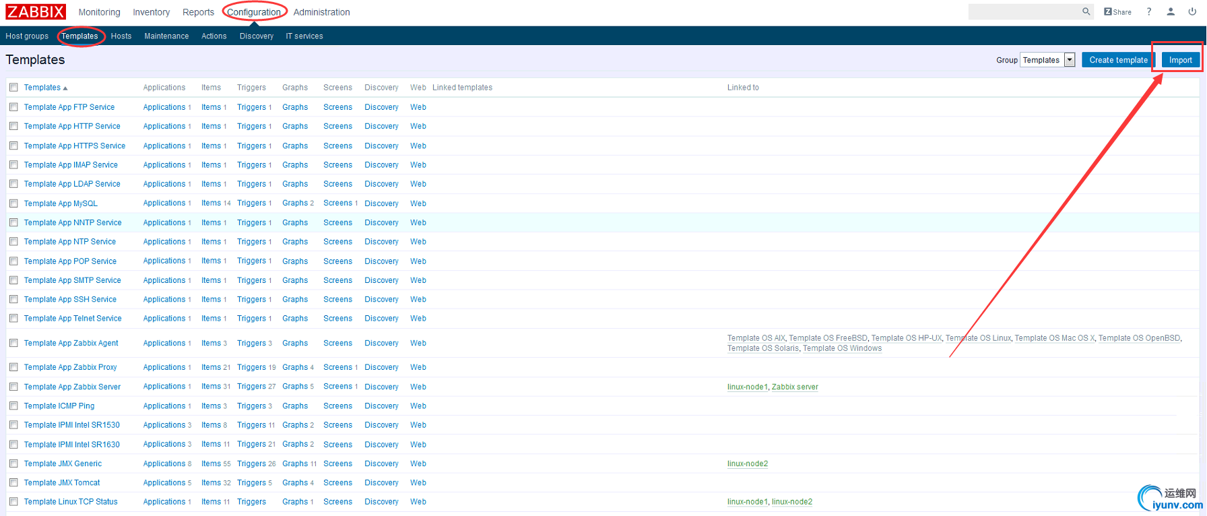
Task: Open Template App Zabbix Server link
Action: tap(72, 387)
